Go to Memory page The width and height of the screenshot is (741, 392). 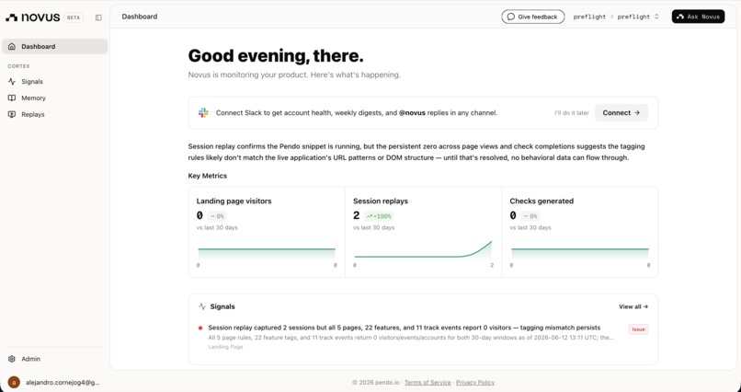(x=55, y=98)
